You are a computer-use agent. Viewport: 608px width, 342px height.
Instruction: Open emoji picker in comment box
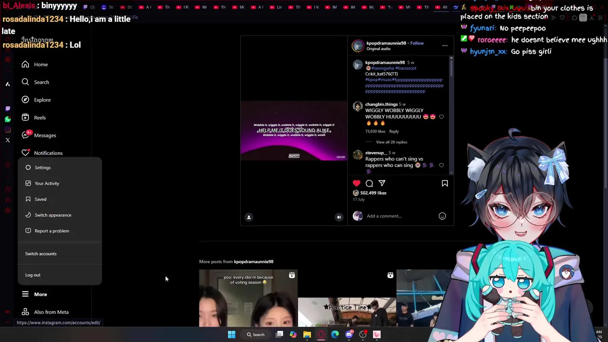click(x=442, y=216)
